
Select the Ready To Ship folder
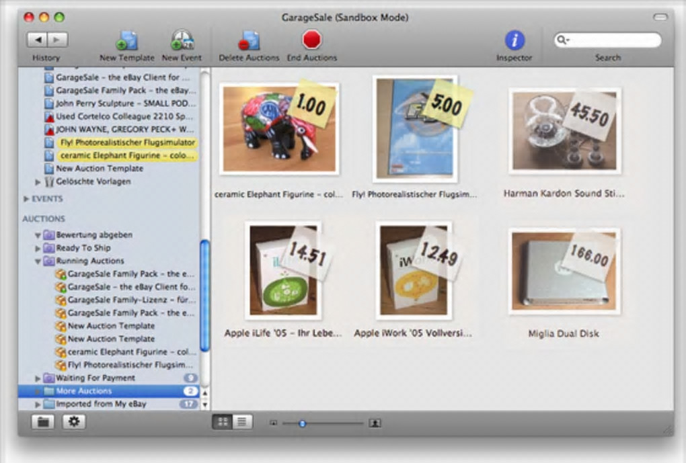pos(108,248)
